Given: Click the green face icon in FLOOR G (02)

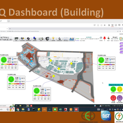Looking at the screenshot, I should 11,79.
